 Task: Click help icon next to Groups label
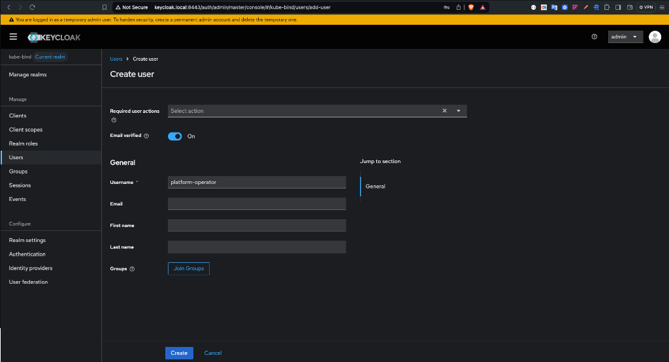coord(132,269)
